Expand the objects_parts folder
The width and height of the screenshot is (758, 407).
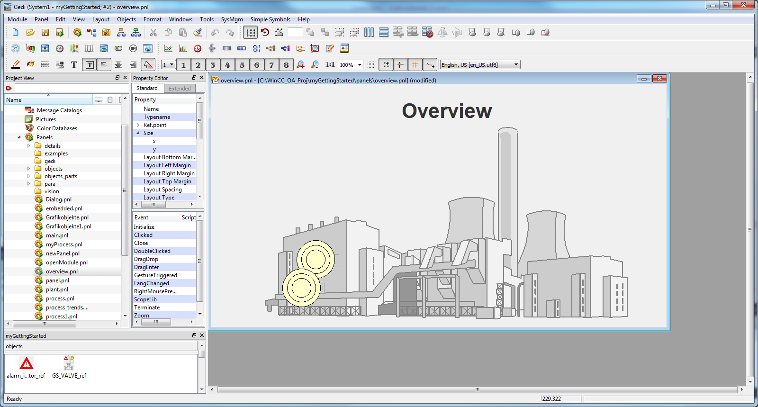(29, 176)
